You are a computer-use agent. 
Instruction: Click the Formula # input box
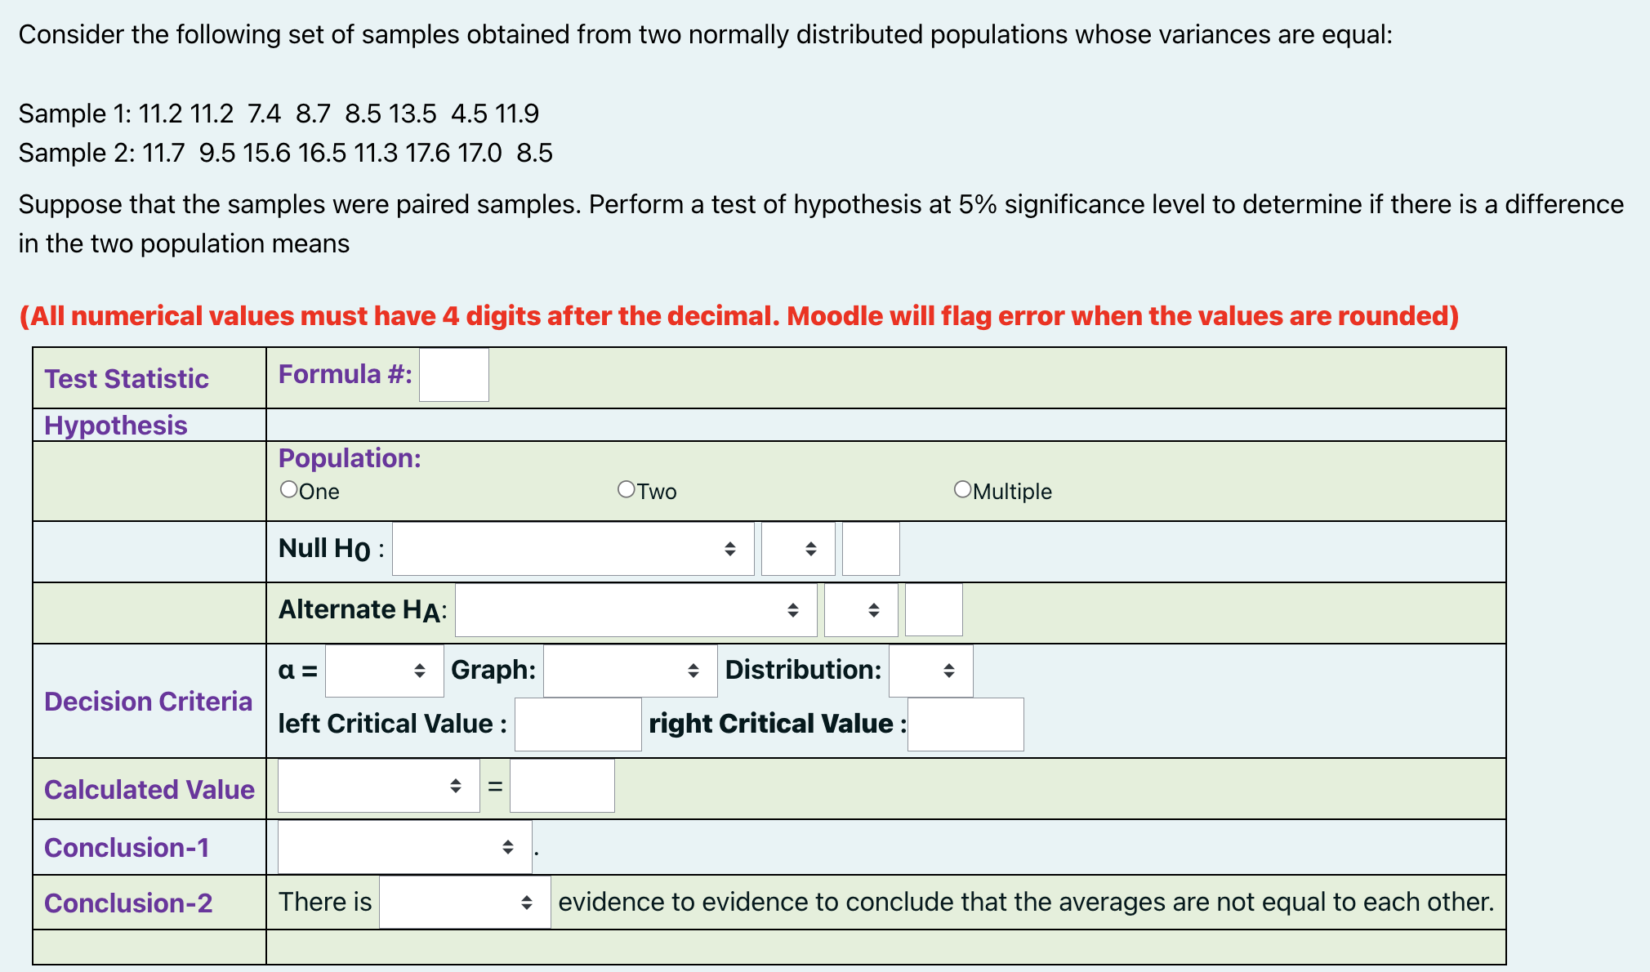(454, 375)
